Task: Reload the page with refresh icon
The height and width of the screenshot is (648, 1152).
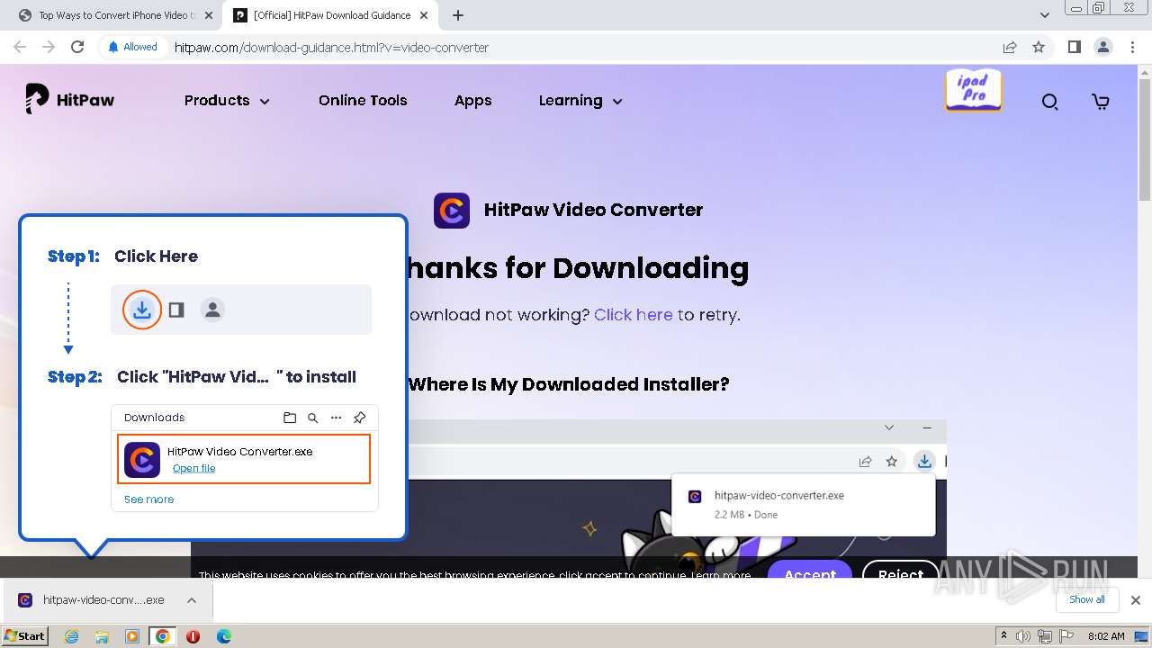Action: [77, 47]
